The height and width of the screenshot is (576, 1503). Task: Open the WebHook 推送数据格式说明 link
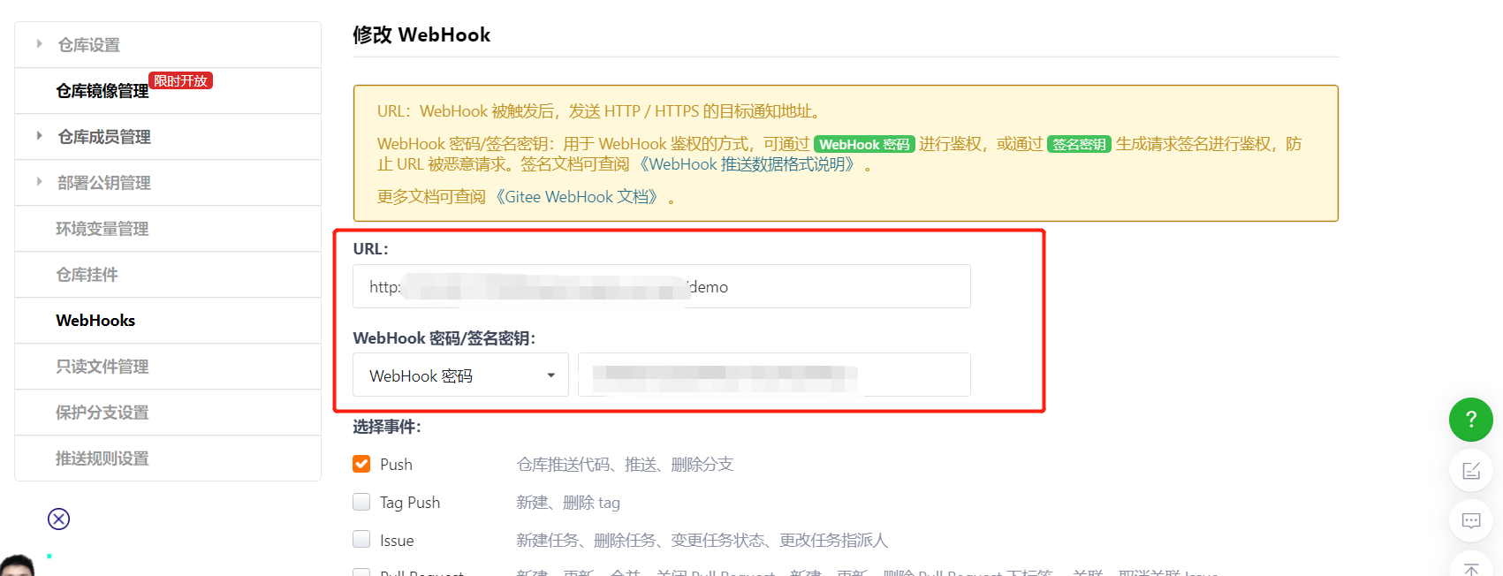coord(748,164)
